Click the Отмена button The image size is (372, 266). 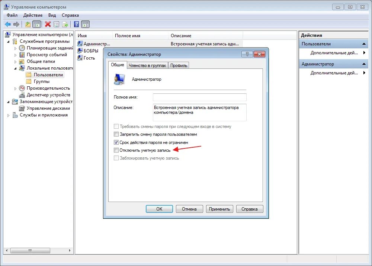(x=189, y=209)
